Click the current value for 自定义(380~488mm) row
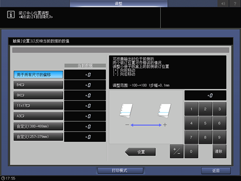 point(85,126)
